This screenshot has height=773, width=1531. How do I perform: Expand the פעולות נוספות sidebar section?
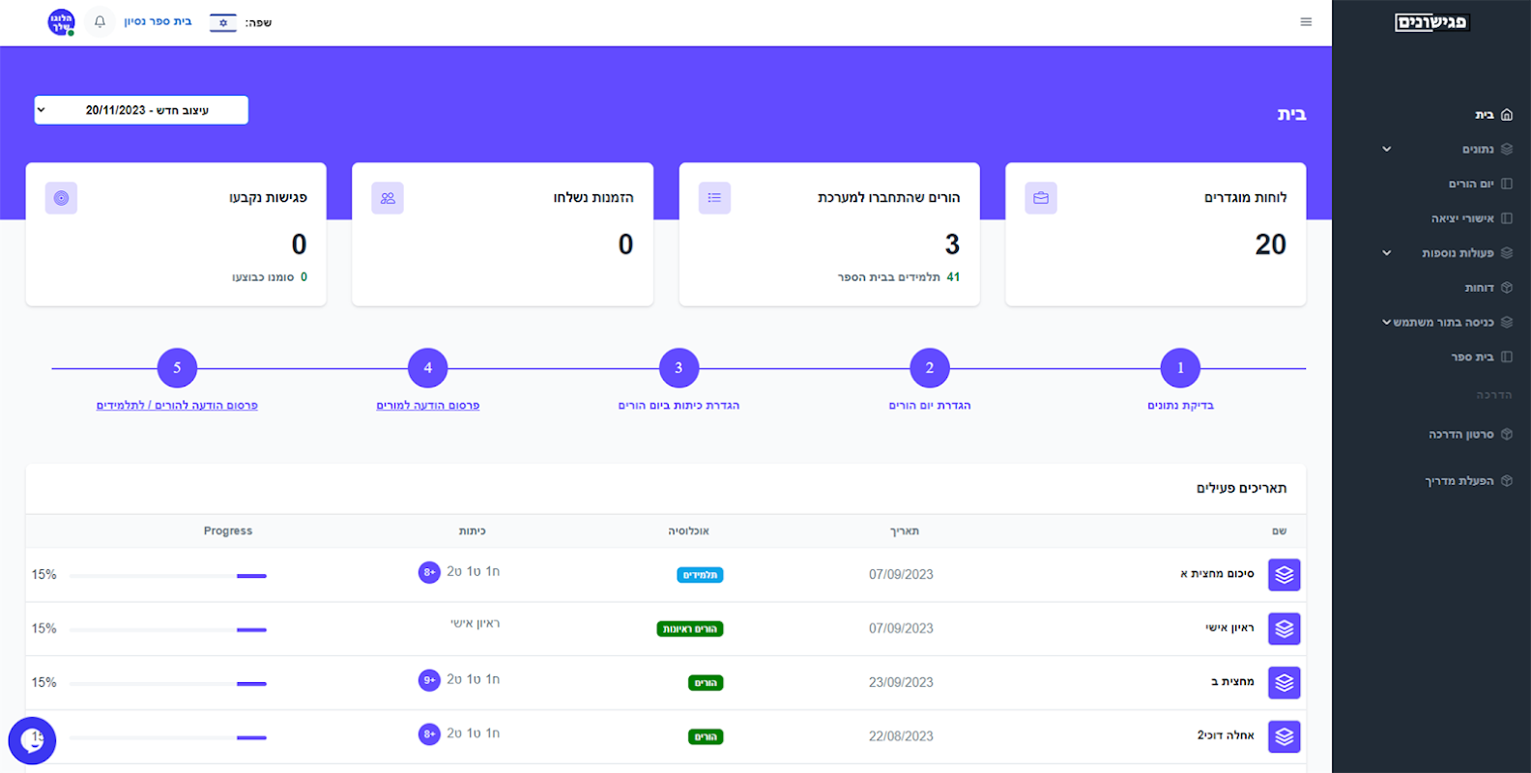pyautogui.click(x=1447, y=253)
